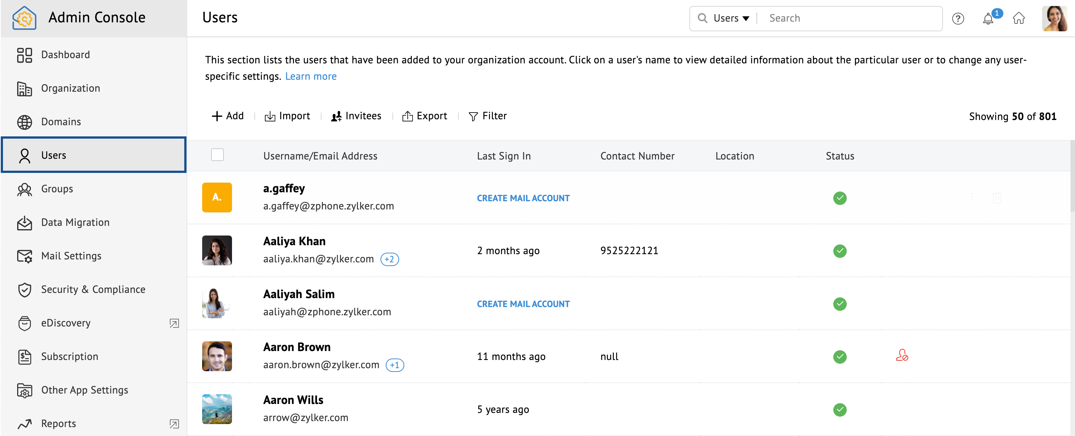
Task: Toggle the select-all users checkbox
Action: pyautogui.click(x=217, y=155)
